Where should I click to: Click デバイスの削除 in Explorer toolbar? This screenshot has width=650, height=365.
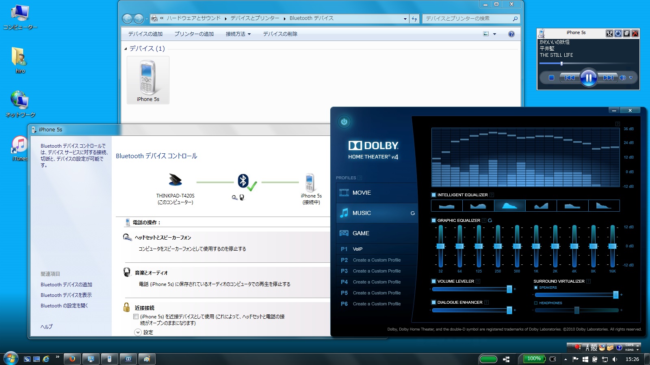pos(280,34)
